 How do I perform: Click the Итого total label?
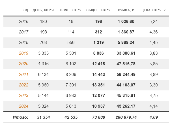pos(20,117)
